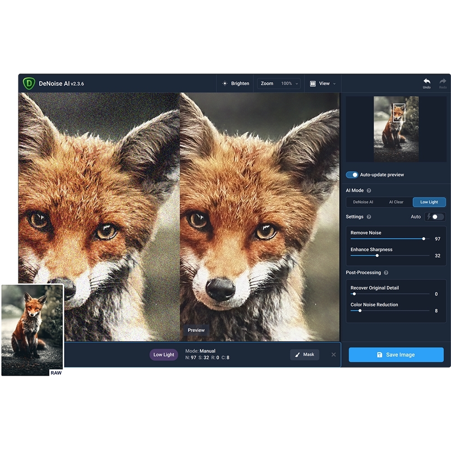Image resolution: width=451 pixels, height=451 pixels.
Task: Click the Enhance Sharpness slider handle
Action: tap(377, 255)
